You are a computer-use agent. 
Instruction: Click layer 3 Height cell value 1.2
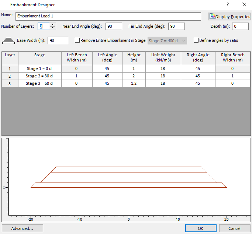pyautogui.click(x=134, y=83)
